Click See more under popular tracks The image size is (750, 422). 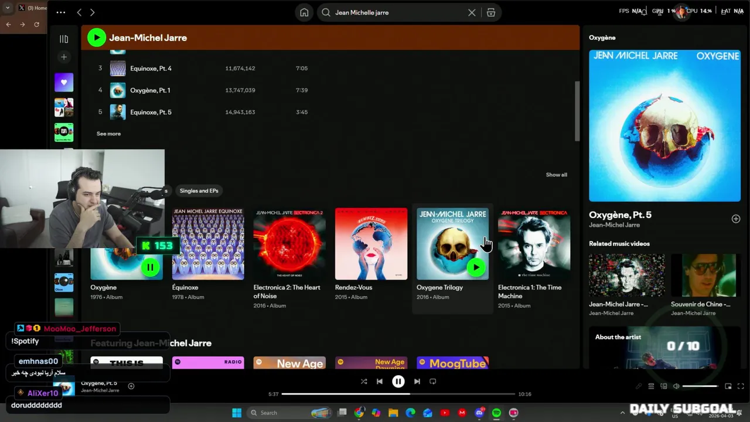(108, 134)
